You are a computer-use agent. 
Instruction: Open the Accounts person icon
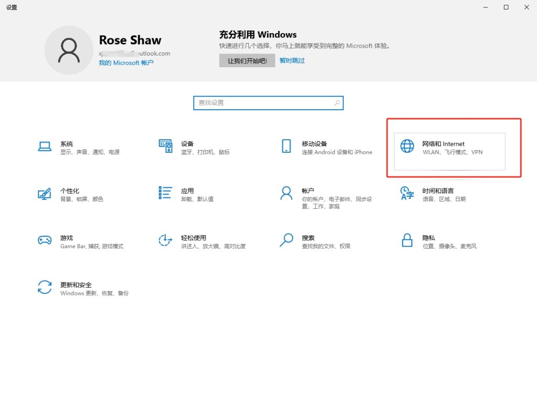(286, 193)
